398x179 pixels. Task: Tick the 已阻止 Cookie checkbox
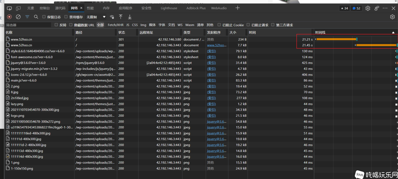click(x=219, y=25)
